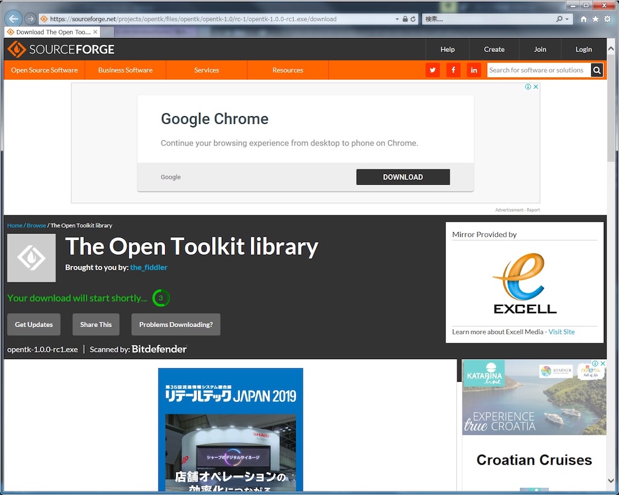Click the Excell mirror logo
This screenshot has height=495, width=619.
pos(525,283)
